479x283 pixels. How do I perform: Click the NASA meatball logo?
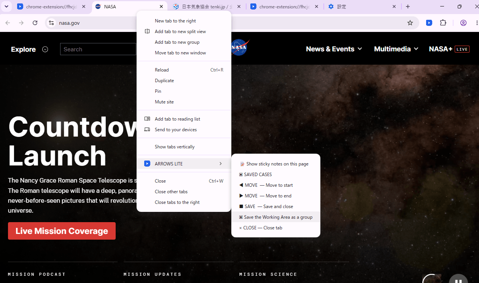coord(240,48)
